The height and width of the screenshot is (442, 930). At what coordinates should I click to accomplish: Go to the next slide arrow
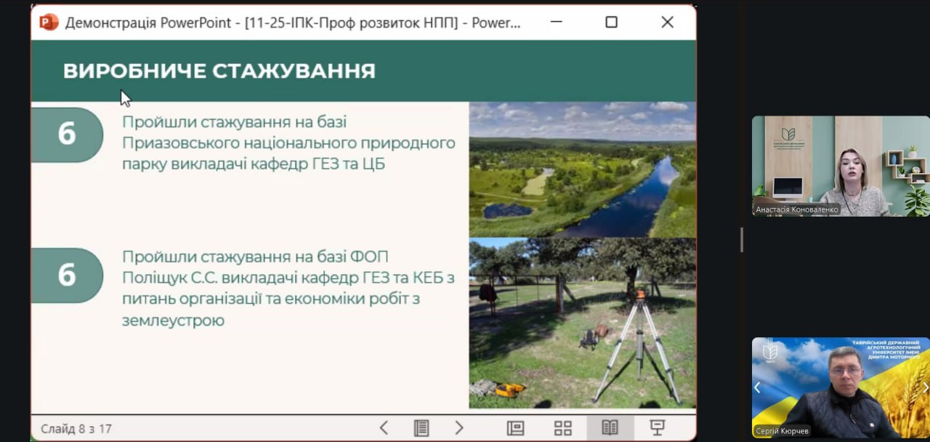[459, 427]
